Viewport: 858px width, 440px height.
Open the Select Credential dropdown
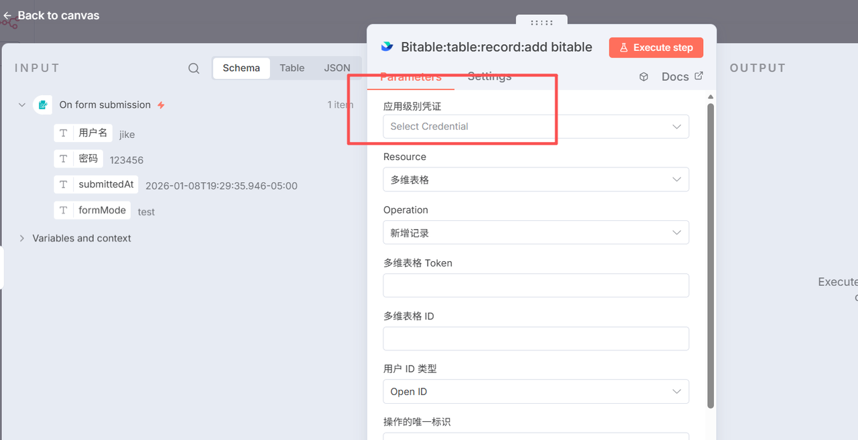tap(536, 127)
